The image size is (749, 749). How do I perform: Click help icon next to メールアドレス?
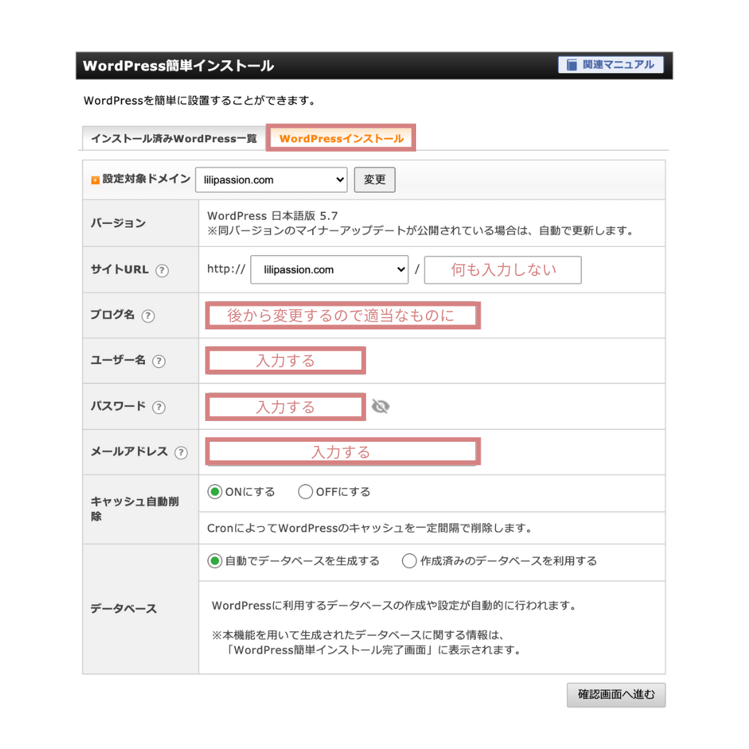click(x=181, y=452)
